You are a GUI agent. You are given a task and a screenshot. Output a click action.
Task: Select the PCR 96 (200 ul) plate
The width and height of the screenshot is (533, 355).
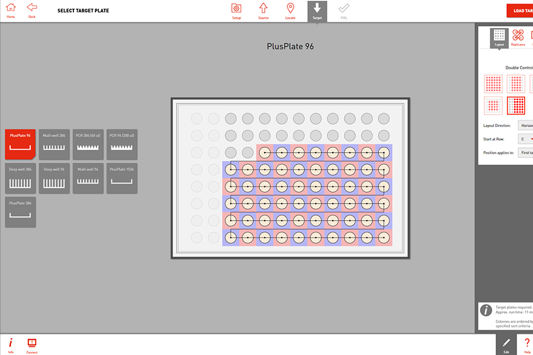pyautogui.click(x=121, y=144)
